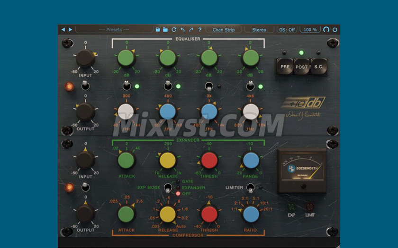This screenshot has height=248, width=398.
Task: Open the load preset folder icon
Action: tap(165, 30)
